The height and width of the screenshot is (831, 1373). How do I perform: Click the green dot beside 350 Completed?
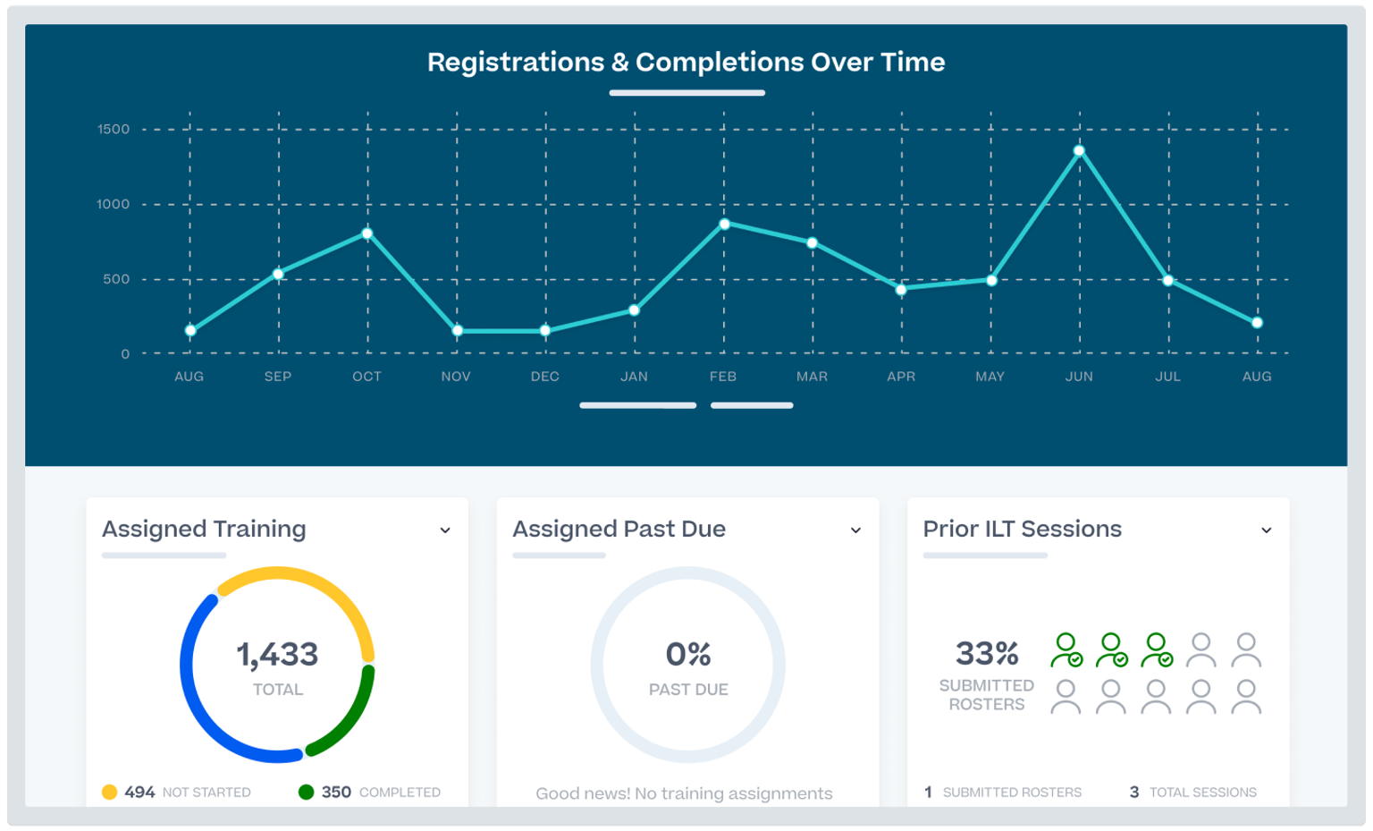[306, 793]
